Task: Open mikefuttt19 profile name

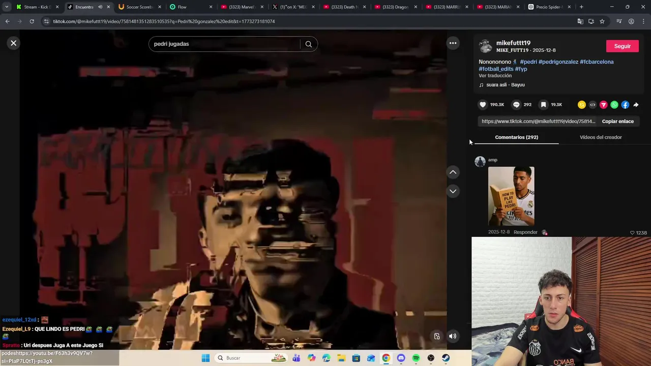Action: coord(513,43)
